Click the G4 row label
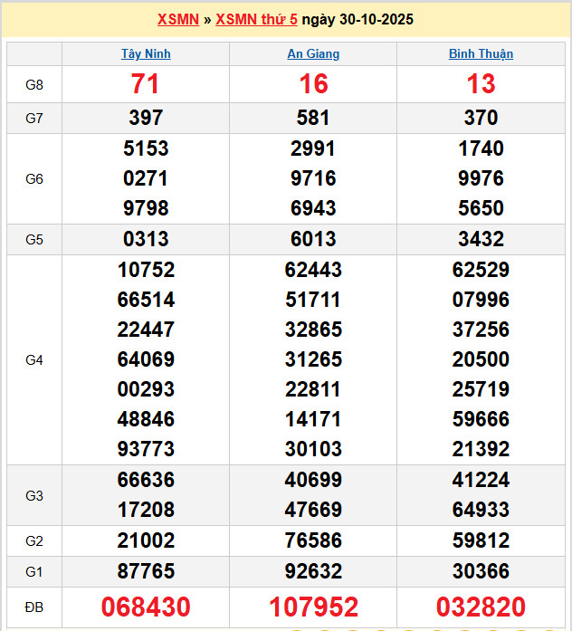The height and width of the screenshot is (631, 572). pyautogui.click(x=34, y=359)
